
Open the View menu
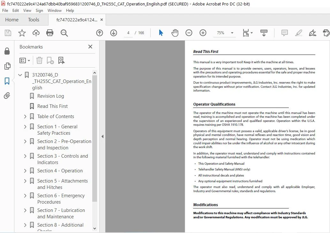pyautogui.click(x=27, y=10)
